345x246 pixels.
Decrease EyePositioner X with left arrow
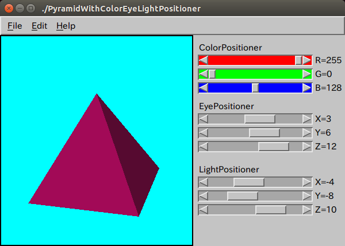point(204,119)
